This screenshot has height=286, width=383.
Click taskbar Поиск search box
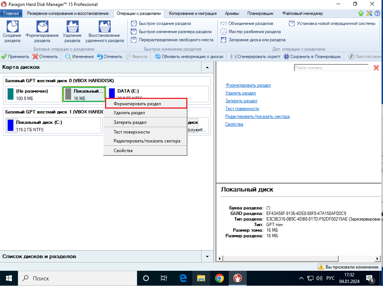77,278
